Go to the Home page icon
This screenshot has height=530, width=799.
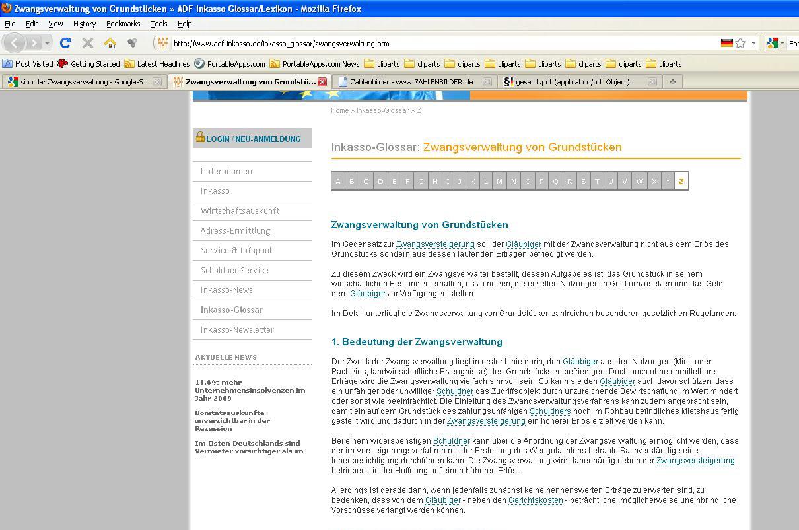pos(110,43)
